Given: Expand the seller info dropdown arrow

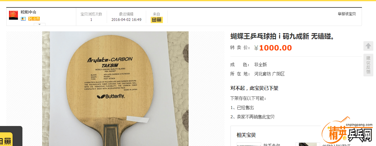Looking at the screenshot, I should click(x=39, y=24).
